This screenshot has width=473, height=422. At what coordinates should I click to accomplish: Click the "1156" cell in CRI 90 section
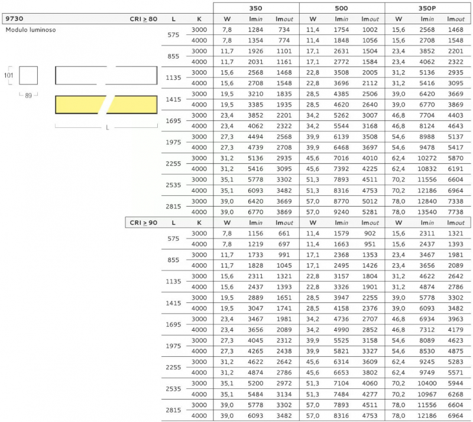pyautogui.click(x=255, y=234)
